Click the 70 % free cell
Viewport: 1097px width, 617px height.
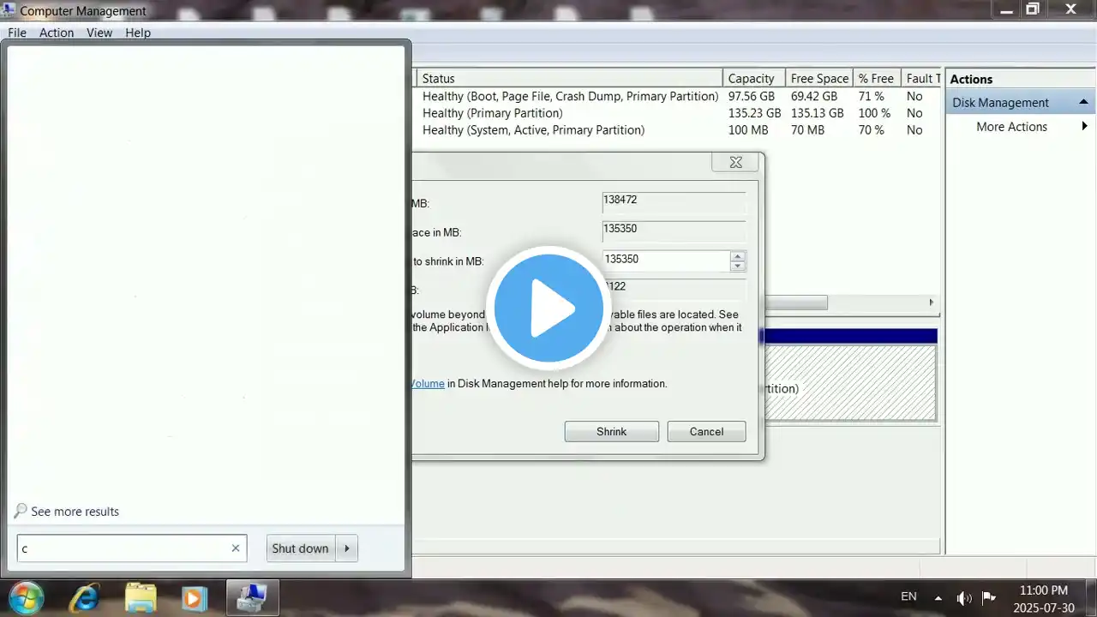pyautogui.click(x=871, y=130)
